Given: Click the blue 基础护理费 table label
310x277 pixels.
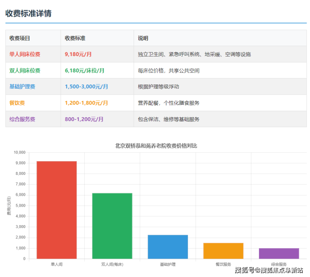Looking at the screenshot, I should pyautogui.click(x=22, y=87).
